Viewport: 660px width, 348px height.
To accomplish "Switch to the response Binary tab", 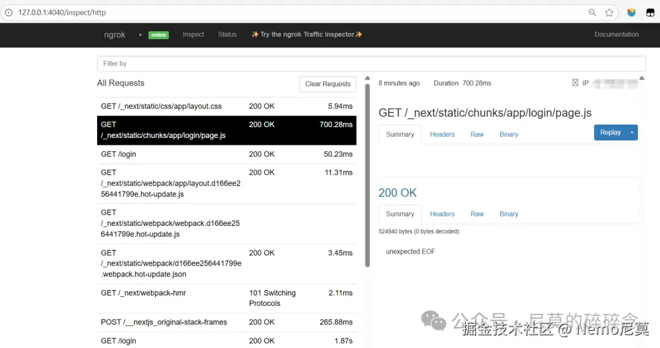I will click(508, 214).
